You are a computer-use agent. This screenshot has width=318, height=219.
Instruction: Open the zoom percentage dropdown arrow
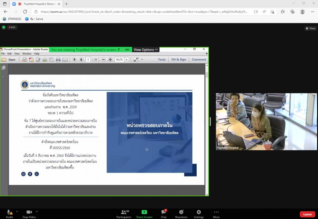[x=127, y=60]
